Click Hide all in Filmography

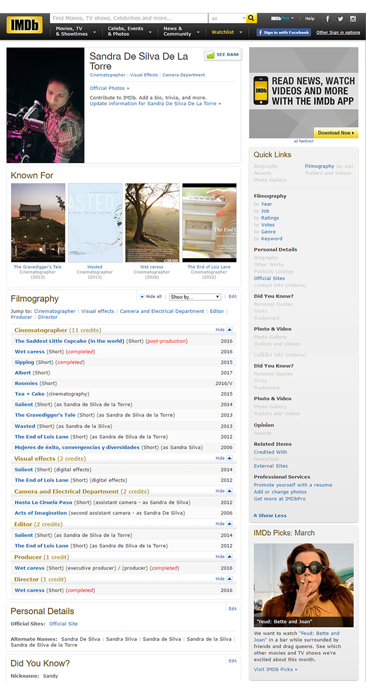[x=151, y=296]
